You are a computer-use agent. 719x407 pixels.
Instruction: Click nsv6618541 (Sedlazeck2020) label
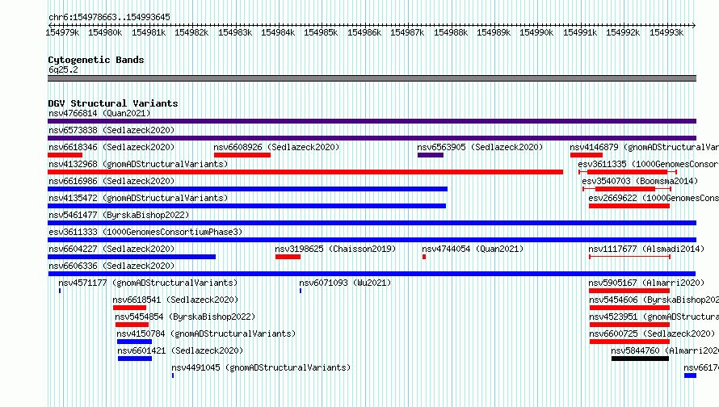click(x=175, y=300)
